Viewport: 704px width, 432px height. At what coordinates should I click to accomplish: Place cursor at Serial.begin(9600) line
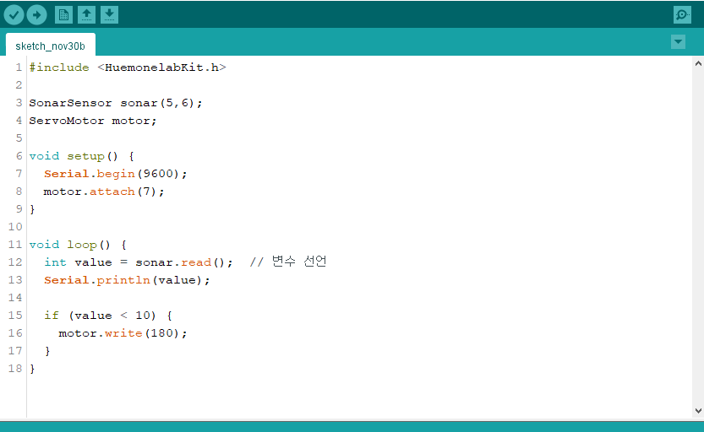pyautogui.click(x=116, y=174)
